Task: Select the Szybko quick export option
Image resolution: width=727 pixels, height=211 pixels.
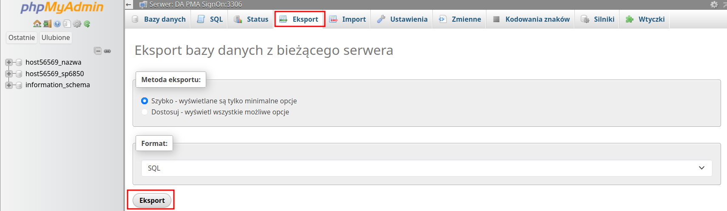Action: (x=145, y=101)
